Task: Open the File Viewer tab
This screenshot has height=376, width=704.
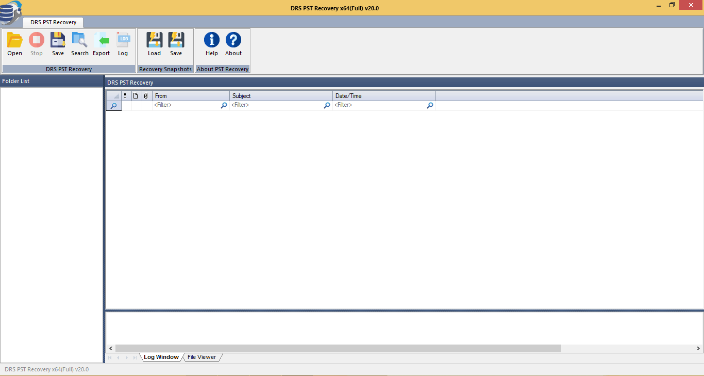Action: pos(202,357)
